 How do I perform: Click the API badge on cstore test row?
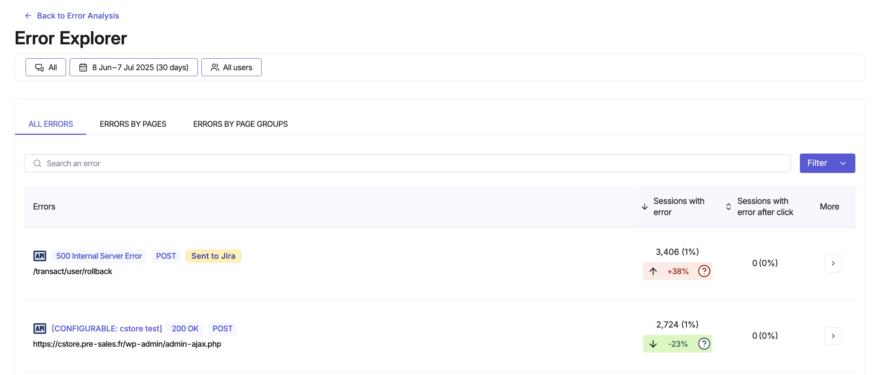click(40, 328)
